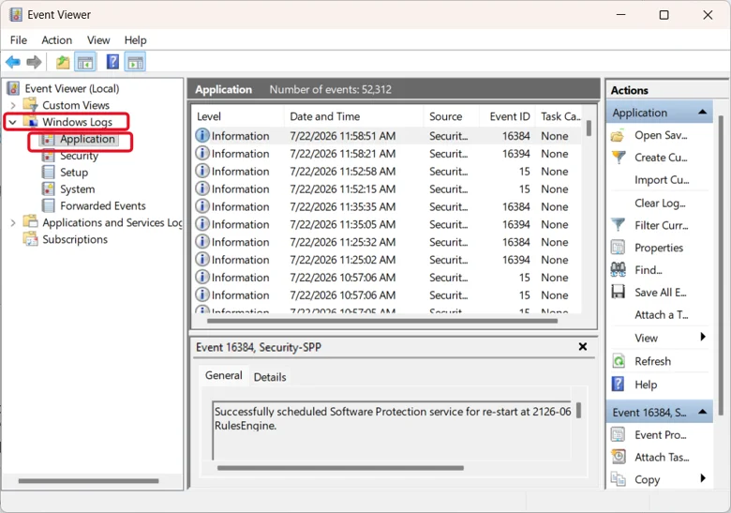Click the Security log icon in tree
731x513 pixels.
(x=49, y=156)
